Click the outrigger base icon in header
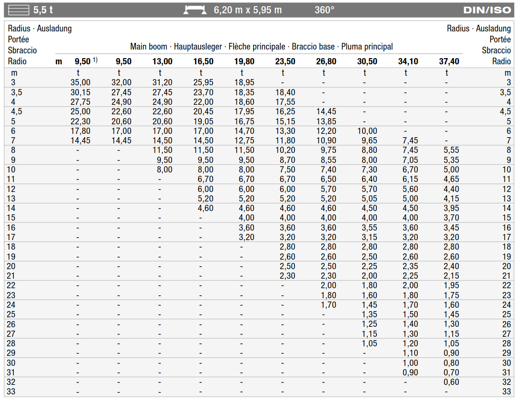Viewport: 521px width, 403px height. (x=195, y=10)
